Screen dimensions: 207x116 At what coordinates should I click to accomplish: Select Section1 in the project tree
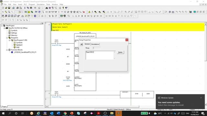pos(19,45)
